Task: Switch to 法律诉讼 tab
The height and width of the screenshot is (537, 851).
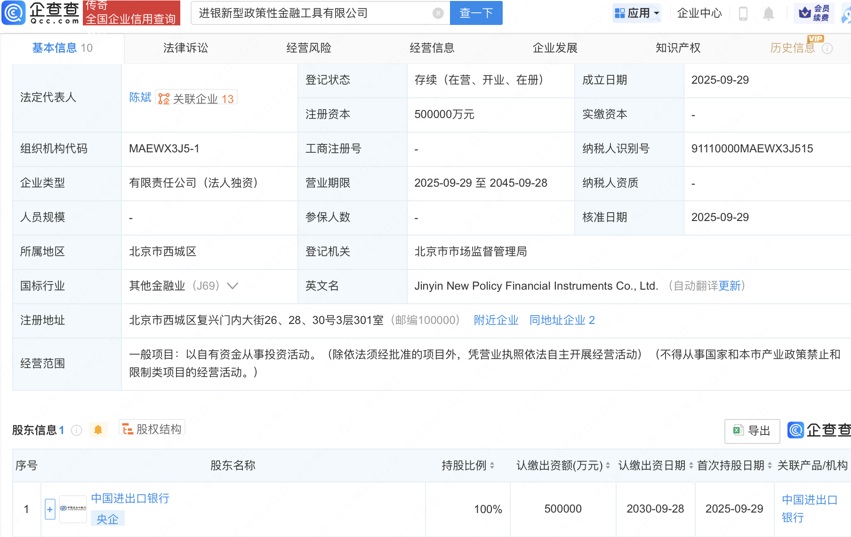Action: (185, 48)
